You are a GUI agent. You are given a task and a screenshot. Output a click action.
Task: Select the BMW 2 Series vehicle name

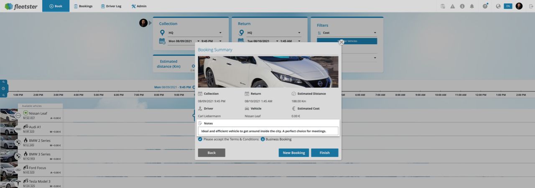pyautogui.click(x=40, y=140)
